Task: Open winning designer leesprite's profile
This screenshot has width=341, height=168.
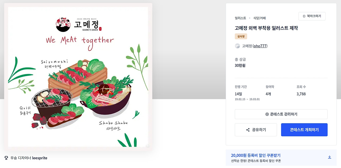Action: click(x=39, y=158)
